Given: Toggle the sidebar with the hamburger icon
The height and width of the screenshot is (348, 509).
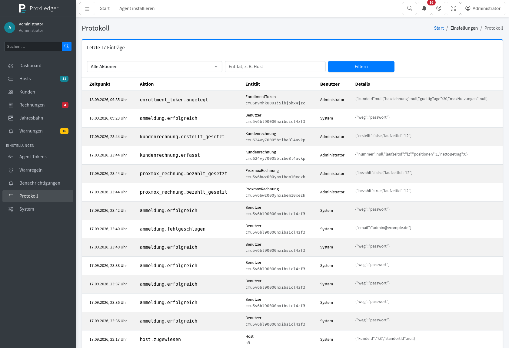Looking at the screenshot, I should [87, 8].
